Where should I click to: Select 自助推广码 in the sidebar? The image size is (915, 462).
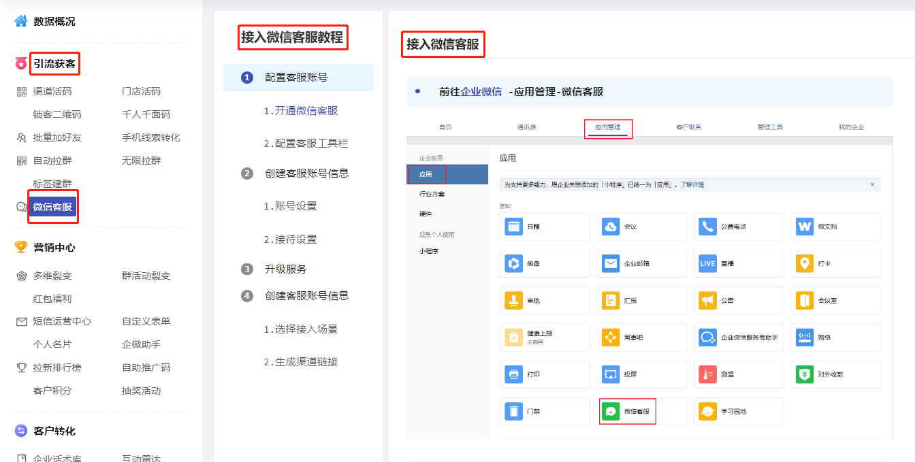pyautogui.click(x=146, y=367)
